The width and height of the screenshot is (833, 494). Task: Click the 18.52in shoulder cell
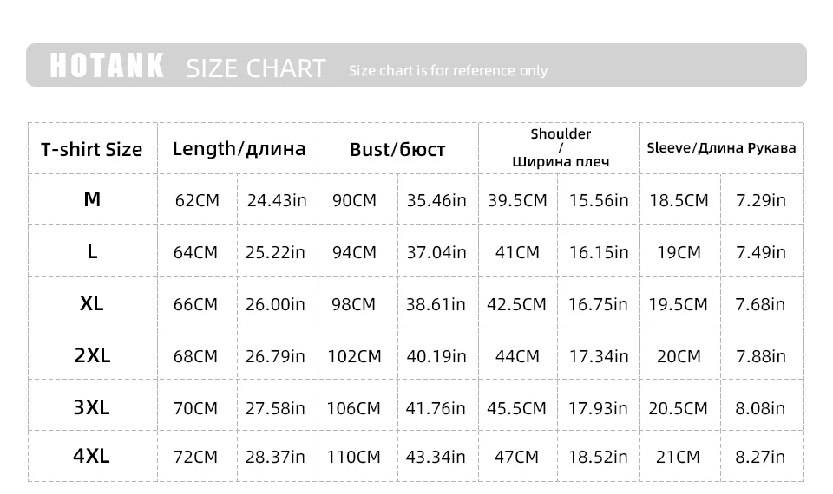click(599, 457)
